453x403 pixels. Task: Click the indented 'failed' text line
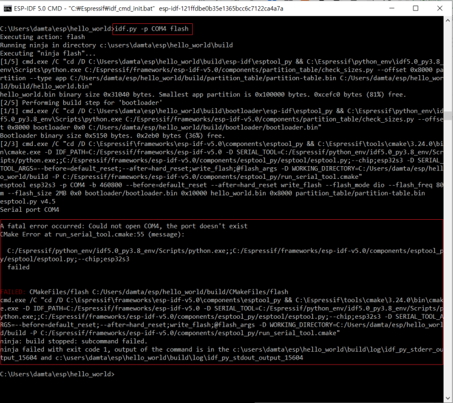(18, 267)
